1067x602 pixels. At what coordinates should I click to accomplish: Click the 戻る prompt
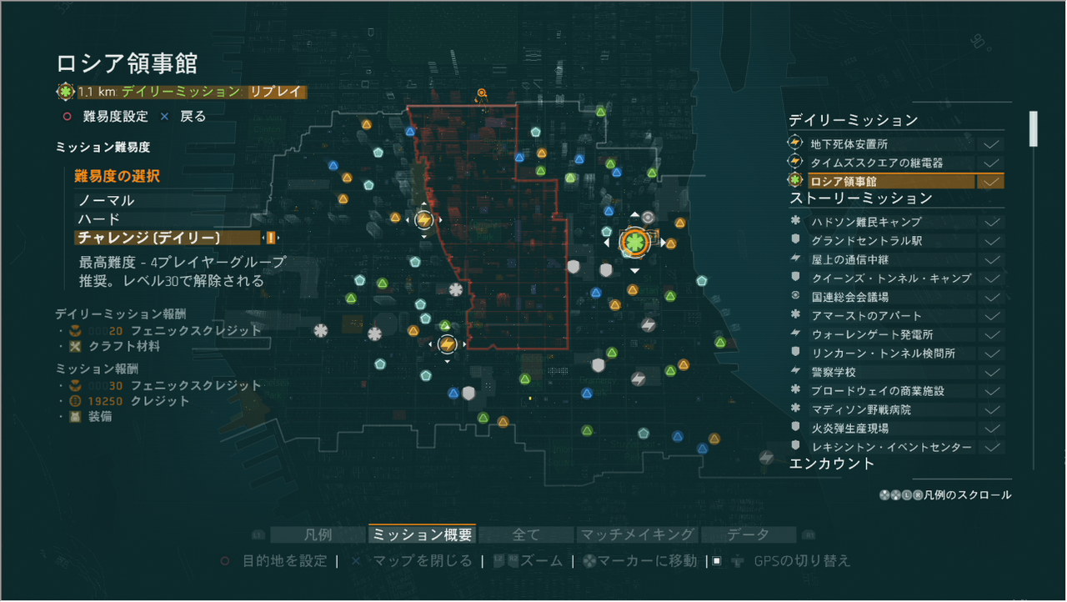[x=183, y=117]
